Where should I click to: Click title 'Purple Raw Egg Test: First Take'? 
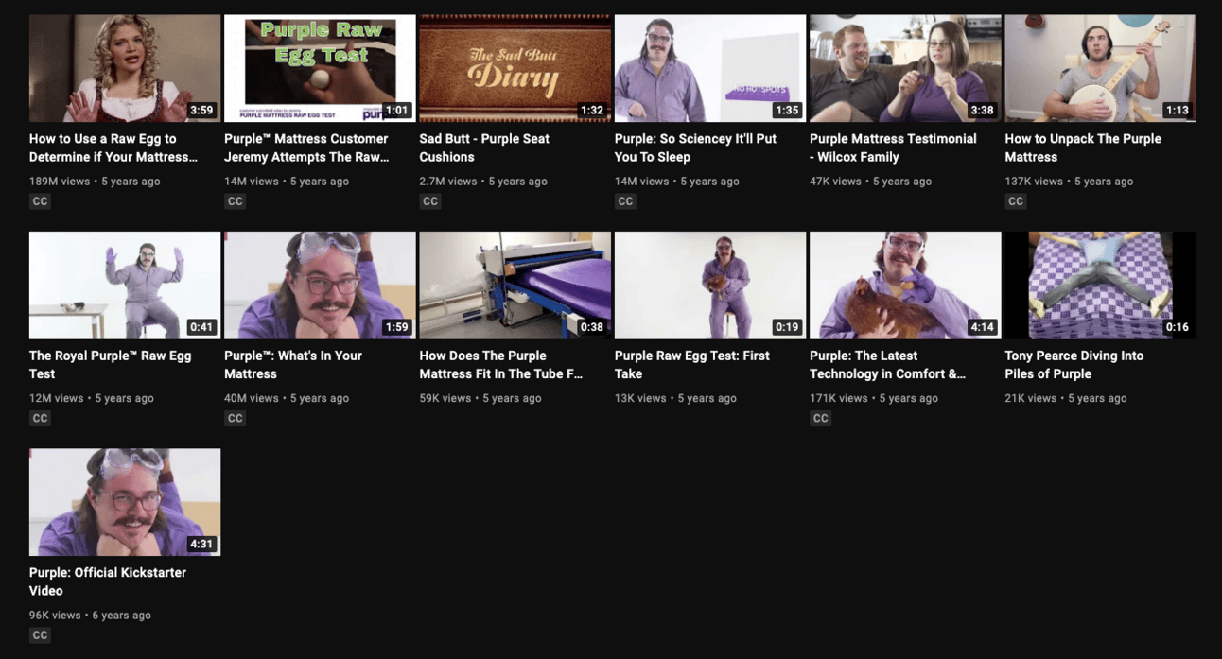coord(692,364)
